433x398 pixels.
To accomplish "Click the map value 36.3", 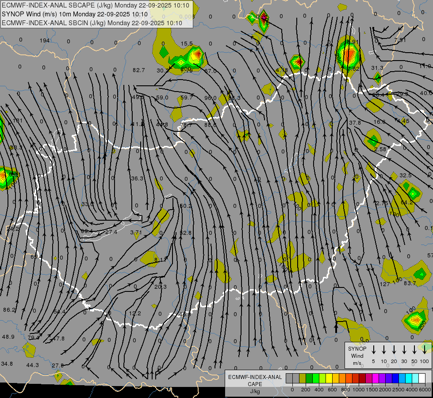I will point(137,178).
